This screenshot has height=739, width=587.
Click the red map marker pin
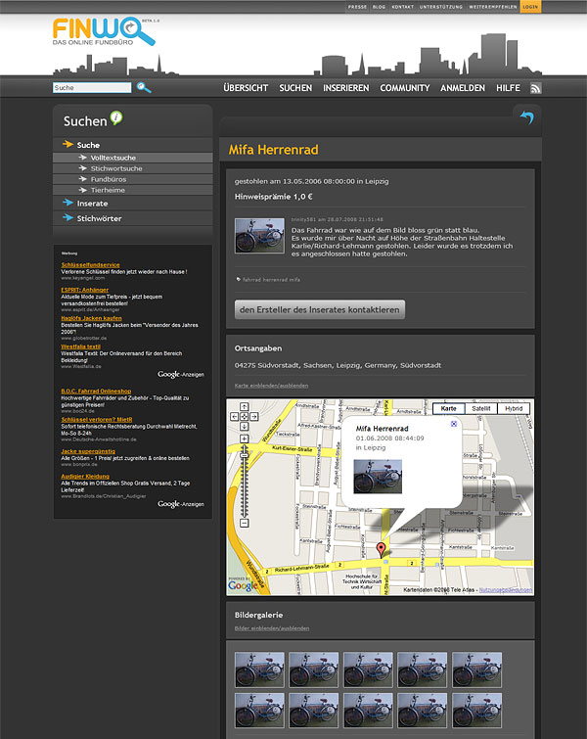click(x=382, y=550)
